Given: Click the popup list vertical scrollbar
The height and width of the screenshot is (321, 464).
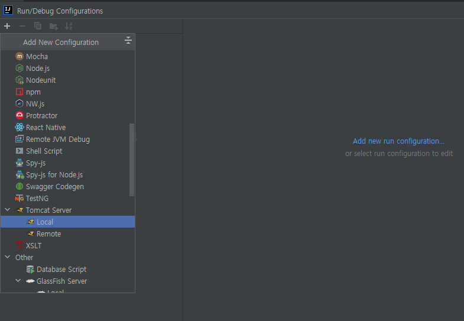Looking at the screenshot, I should (132, 160).
